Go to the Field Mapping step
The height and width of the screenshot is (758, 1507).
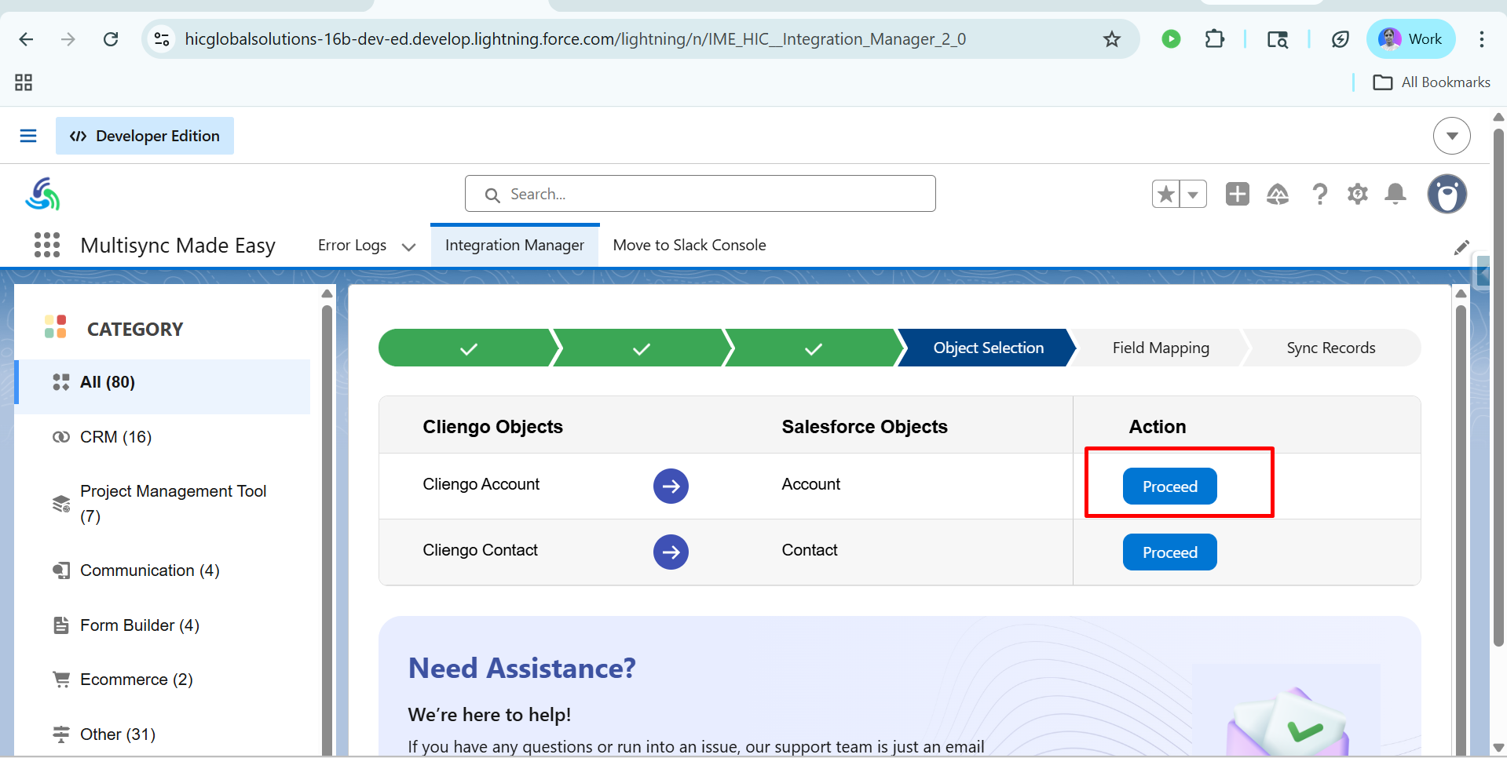pyautogui.click(x=1160, y=348)
